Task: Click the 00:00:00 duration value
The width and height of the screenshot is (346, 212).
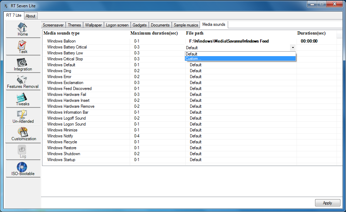Action: click(309, 41)
